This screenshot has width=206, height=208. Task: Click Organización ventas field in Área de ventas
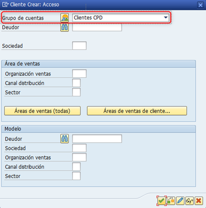pos(79,74)
